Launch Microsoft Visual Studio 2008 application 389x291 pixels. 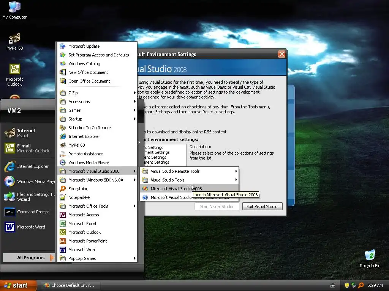click(189, 189)
